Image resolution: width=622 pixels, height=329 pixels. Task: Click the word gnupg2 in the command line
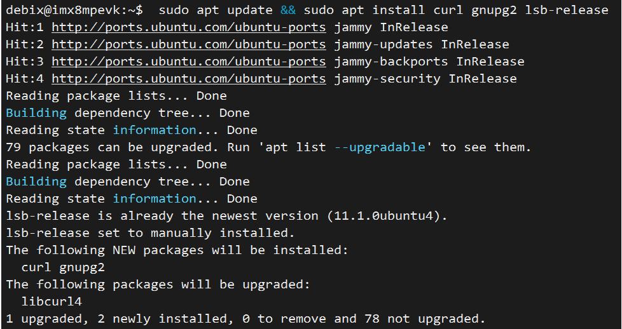[494, 10]
